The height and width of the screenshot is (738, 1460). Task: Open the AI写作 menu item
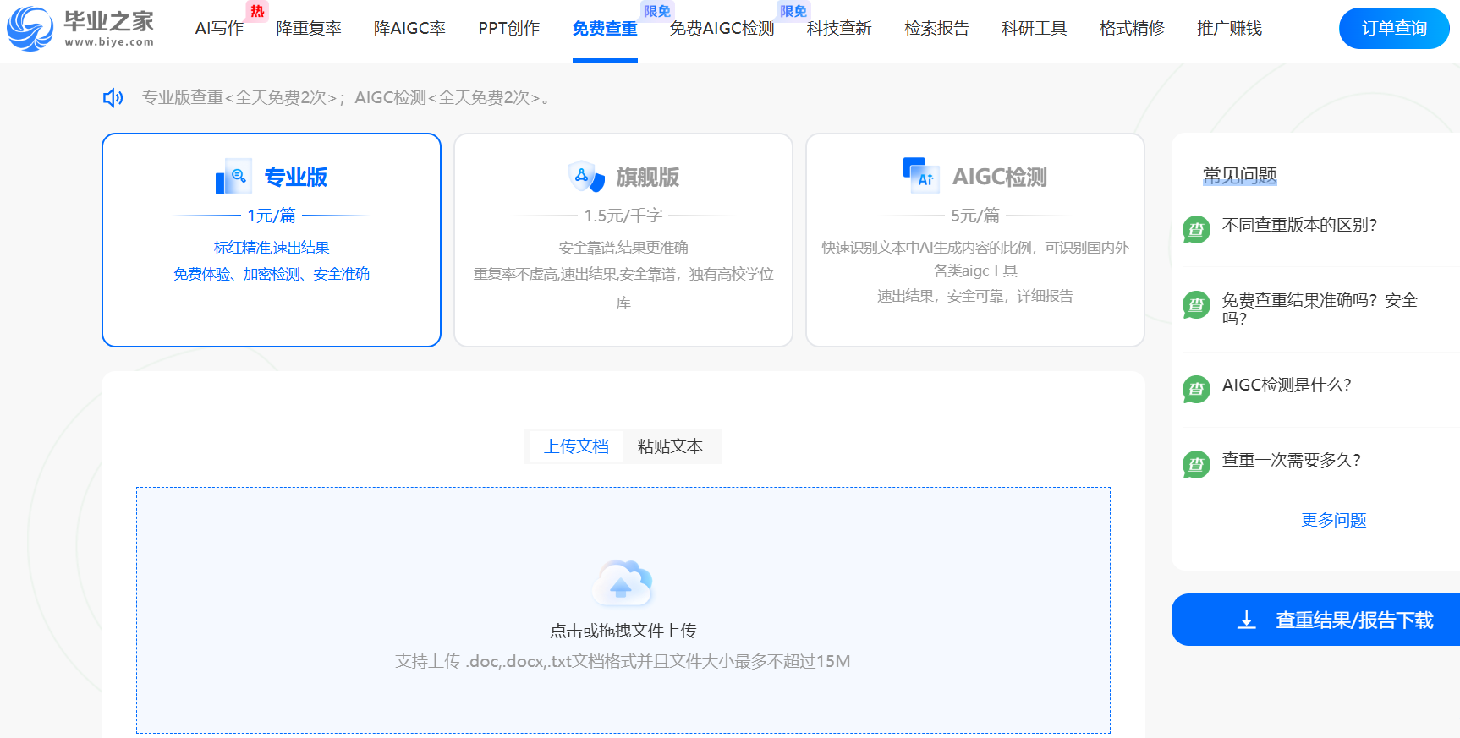click(219, 29)
